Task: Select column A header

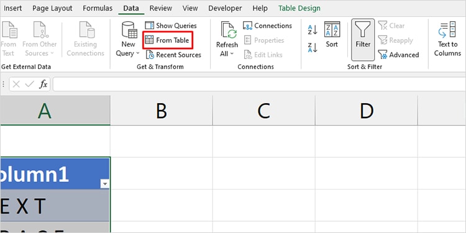Action: [x=55, y=110]
